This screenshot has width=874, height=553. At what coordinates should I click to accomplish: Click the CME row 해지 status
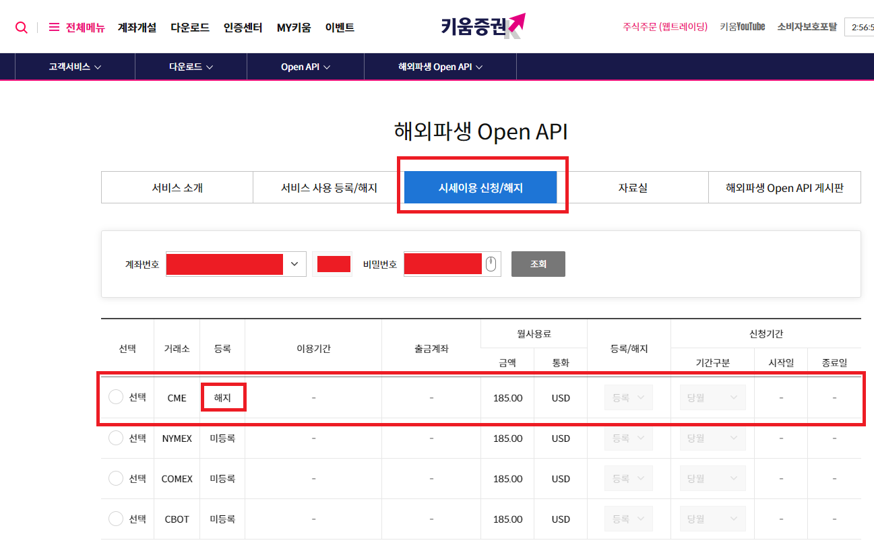click(222, 397)
